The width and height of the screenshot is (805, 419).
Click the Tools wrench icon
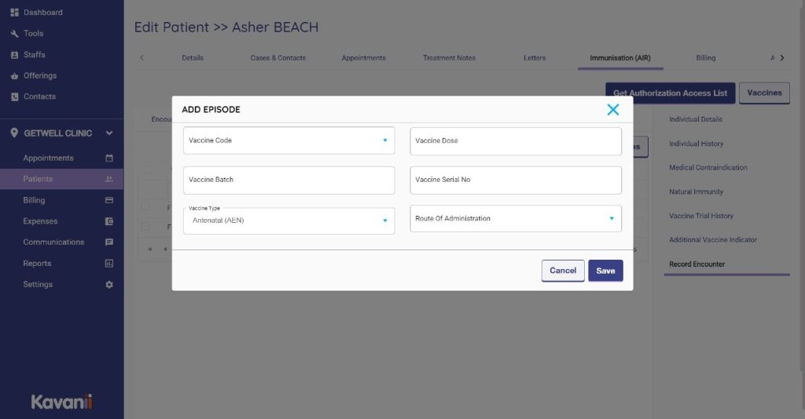[14, 34]
